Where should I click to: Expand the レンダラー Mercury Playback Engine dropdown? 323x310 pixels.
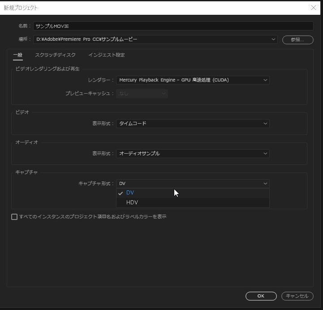click(x=193, y=80)
